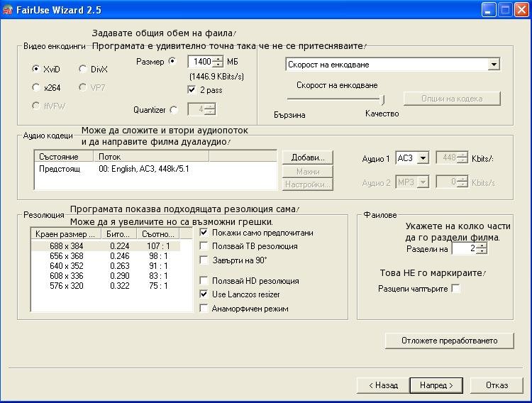Go back with the < Назад button
This screenshot has width=532, height=403.
[383, 385]
